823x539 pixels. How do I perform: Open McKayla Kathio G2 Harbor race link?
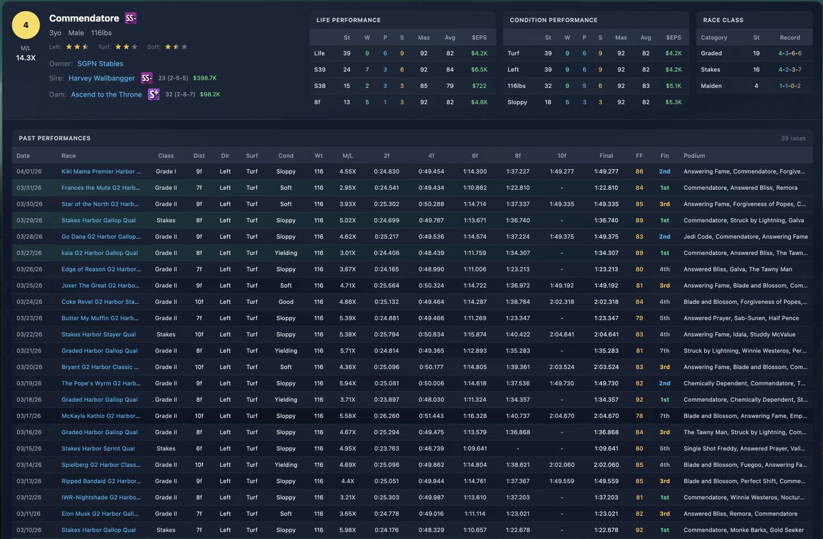[x=101, y=416]
